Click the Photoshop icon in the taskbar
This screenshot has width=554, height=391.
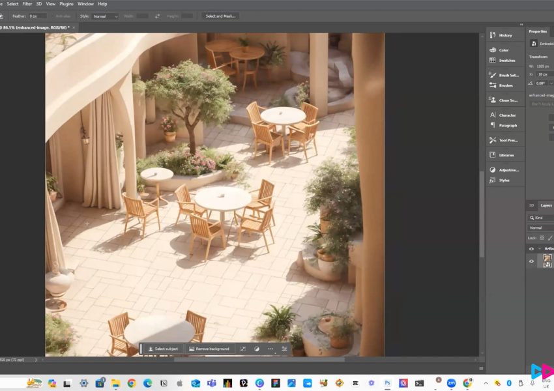387,383
